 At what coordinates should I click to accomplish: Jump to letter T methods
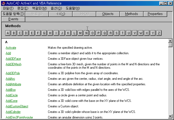(123, 33)
